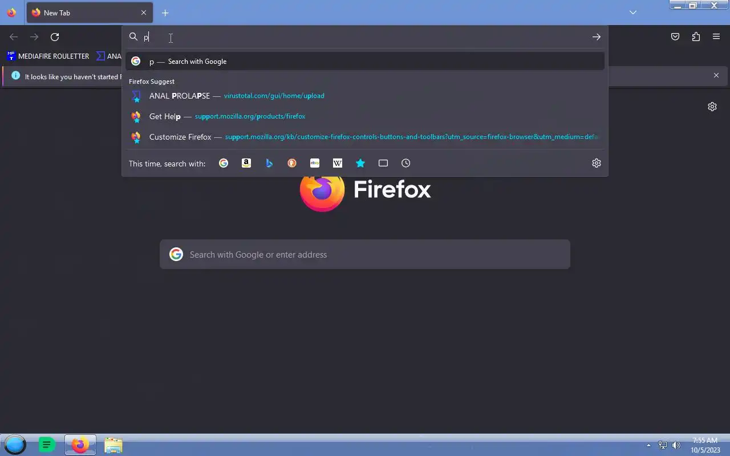The height and width of the screenshot is (456, 730).
Task: Open the taskbar clock showing 7:55 AM
Action: point(705,445)
